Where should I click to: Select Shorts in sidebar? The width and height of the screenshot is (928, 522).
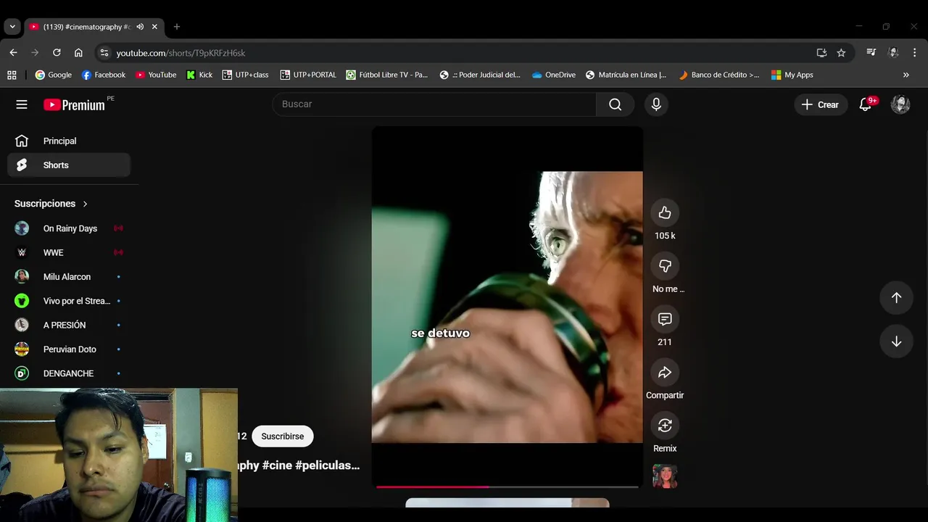coord(69,165)
